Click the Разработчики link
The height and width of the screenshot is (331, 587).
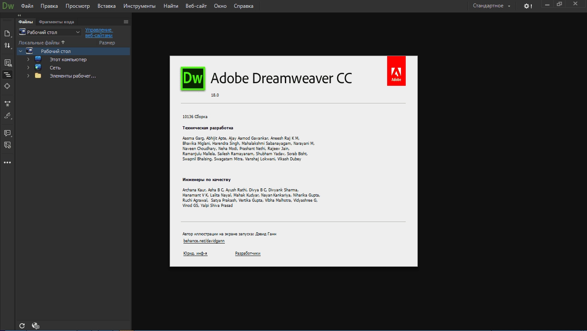[x=248, y=253]
